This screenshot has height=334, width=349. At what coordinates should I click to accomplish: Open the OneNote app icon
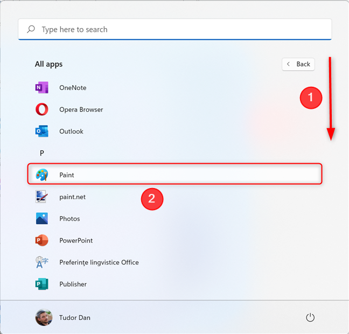(x=42, y=87)
